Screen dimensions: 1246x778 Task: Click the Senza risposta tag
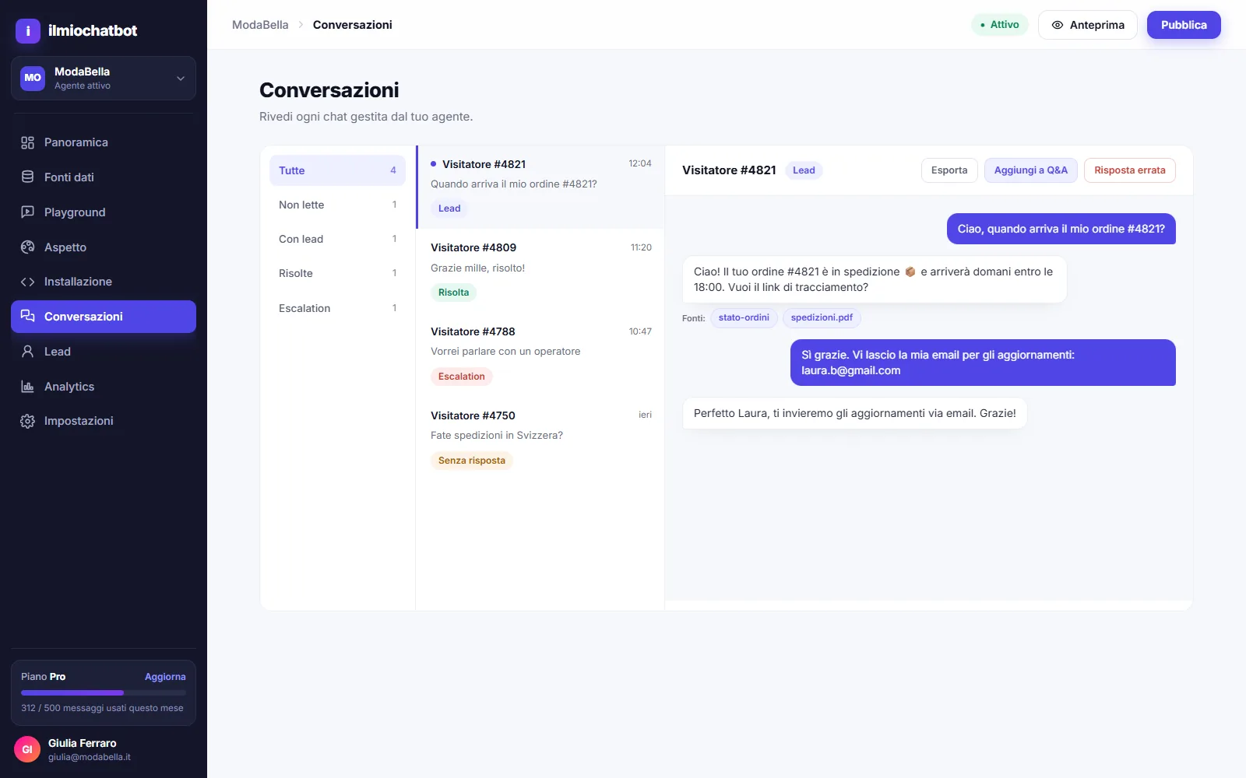[x=471, y=461]
